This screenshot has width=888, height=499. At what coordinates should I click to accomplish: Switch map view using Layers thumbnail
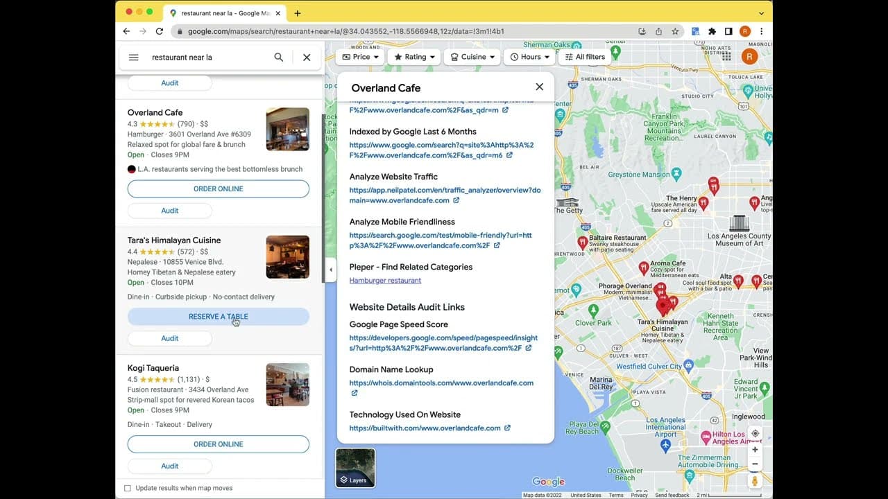pyautogui.click(x=355, y=468)
